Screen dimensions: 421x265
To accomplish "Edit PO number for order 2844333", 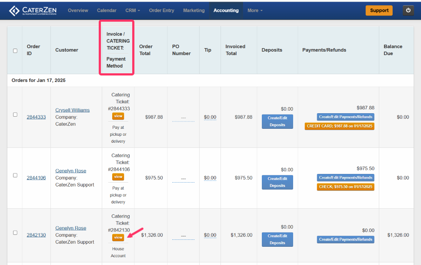I will click(x=184, y=118).
